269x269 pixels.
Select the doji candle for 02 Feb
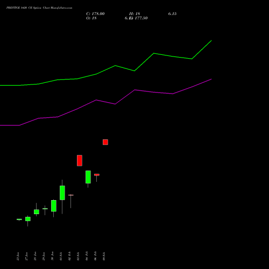(71, 195)
